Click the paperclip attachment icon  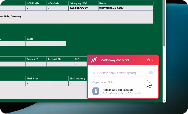(x=95, y=73)
